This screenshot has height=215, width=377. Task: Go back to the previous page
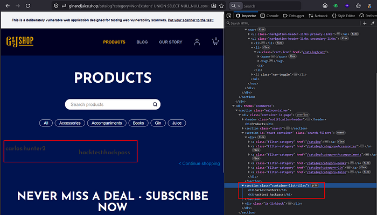8,6
